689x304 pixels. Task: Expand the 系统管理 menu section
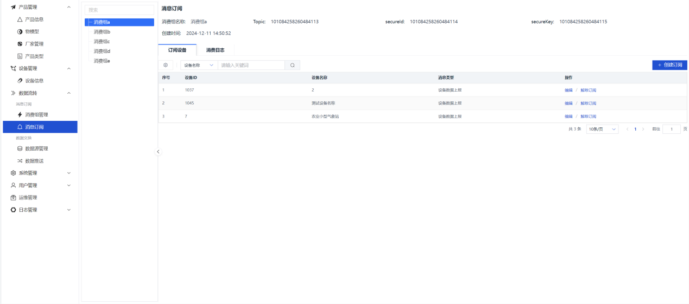click(x=68, y=173)
